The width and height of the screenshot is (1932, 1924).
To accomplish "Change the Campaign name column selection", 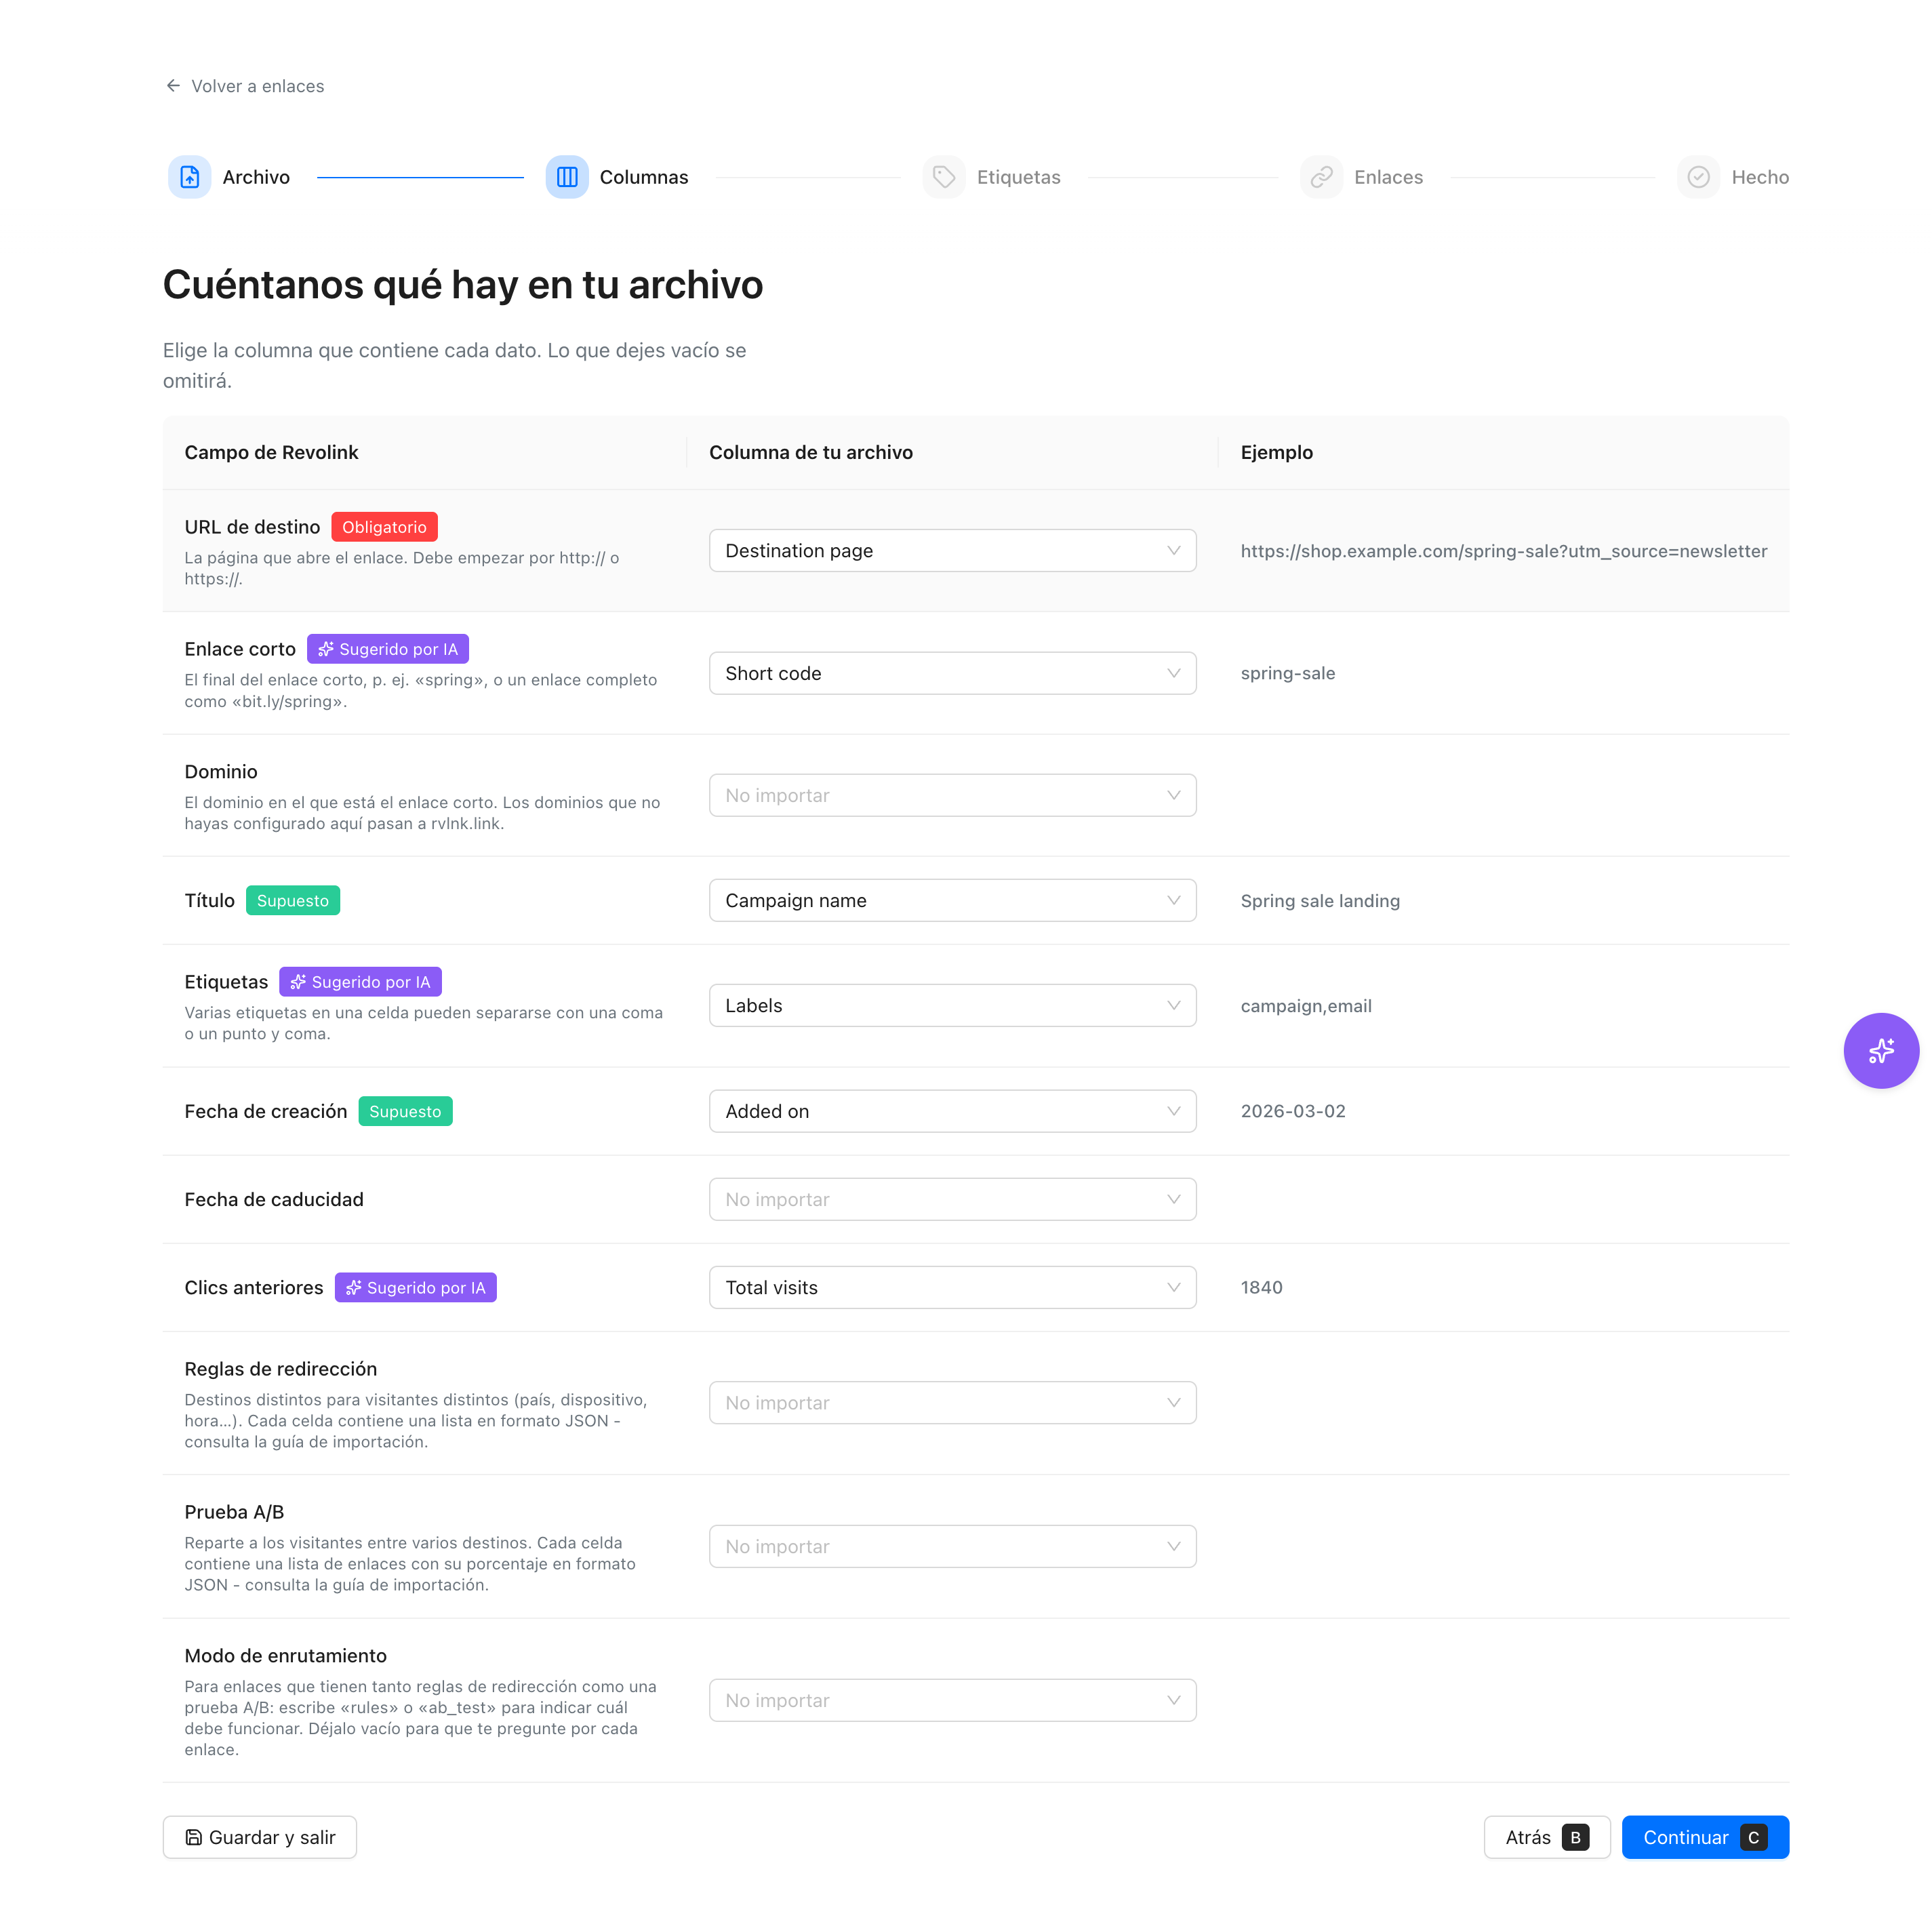I will tap(953, 900).
